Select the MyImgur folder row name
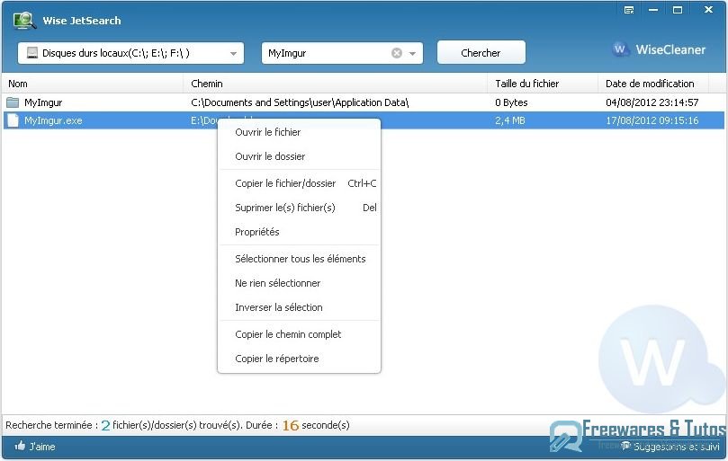 (x=43, y=102)
